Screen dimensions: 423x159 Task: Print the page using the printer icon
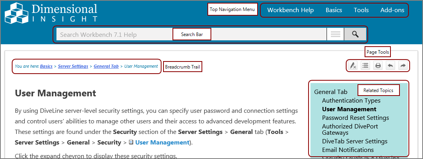[378, 65]
